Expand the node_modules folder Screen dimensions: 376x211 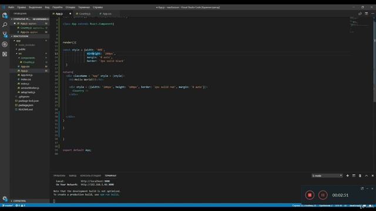[x=29, y=45]
